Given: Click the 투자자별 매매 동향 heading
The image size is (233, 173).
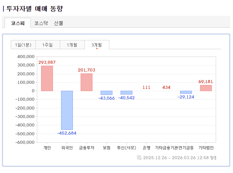Looking at the screenshot, I should tap(35, 8).
